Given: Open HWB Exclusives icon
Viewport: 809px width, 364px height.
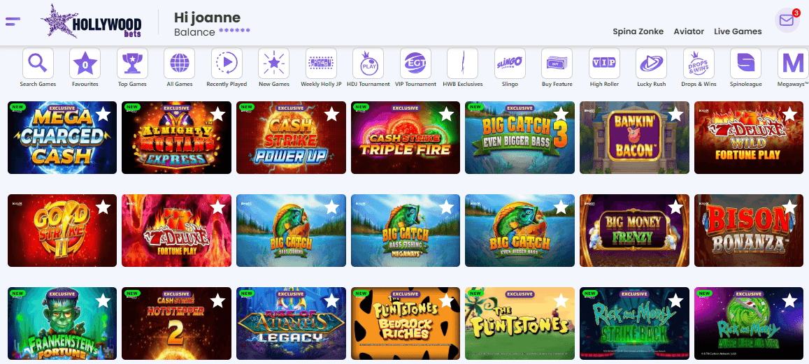Looking at the screenshot, I should (x=463, y=64).
